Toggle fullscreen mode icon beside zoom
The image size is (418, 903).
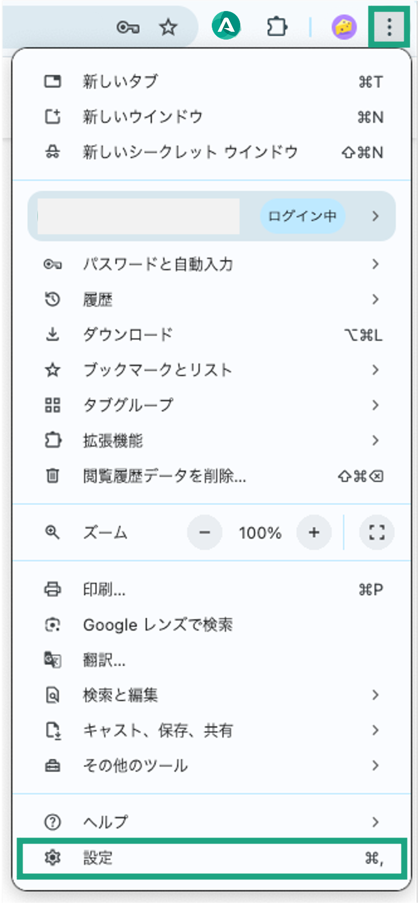tap(376, 532)
